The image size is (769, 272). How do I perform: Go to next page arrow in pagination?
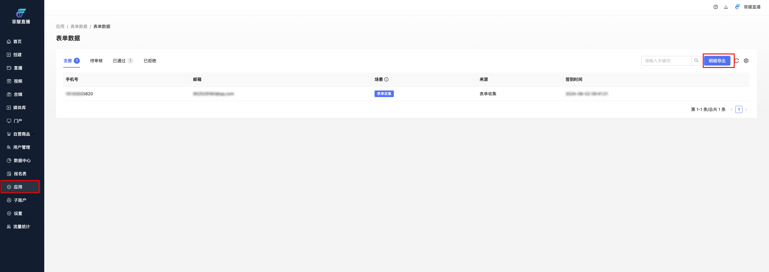coord(746,110)
